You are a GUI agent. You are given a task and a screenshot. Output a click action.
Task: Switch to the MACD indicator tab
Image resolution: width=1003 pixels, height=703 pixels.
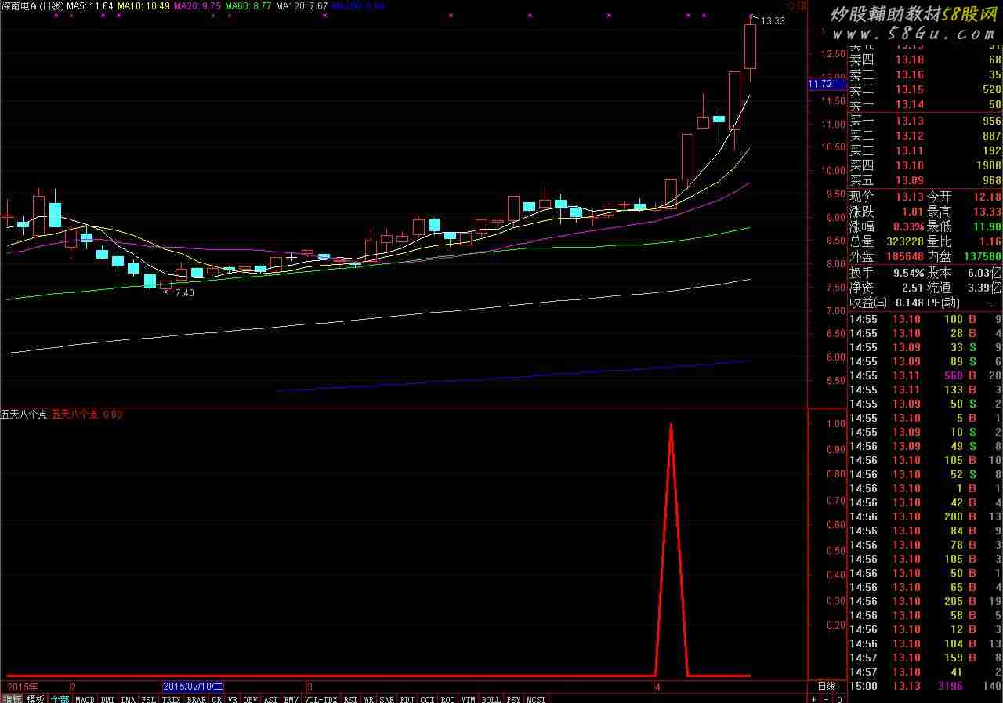pyautogui.click(x=85, y=698)
